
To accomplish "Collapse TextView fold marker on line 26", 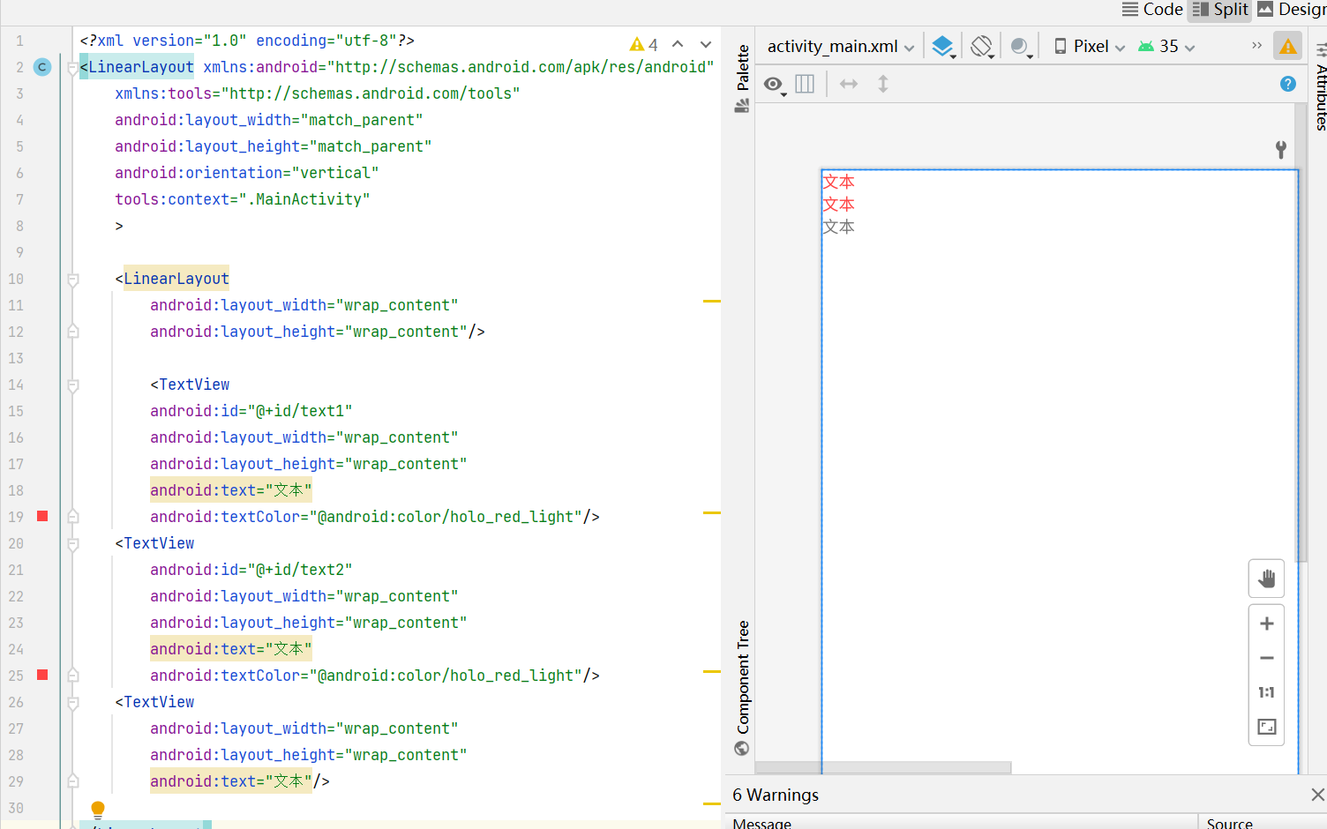I will click(x=73, y=703).
